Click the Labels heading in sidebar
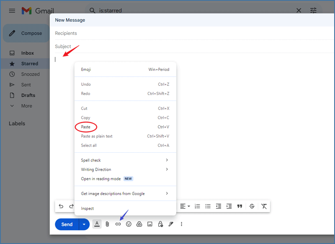 17,123
